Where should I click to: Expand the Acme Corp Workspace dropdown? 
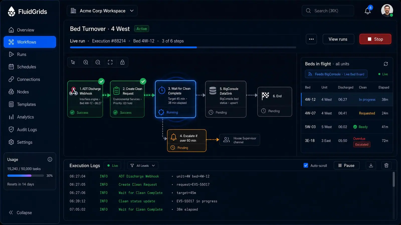coord(102,11)
